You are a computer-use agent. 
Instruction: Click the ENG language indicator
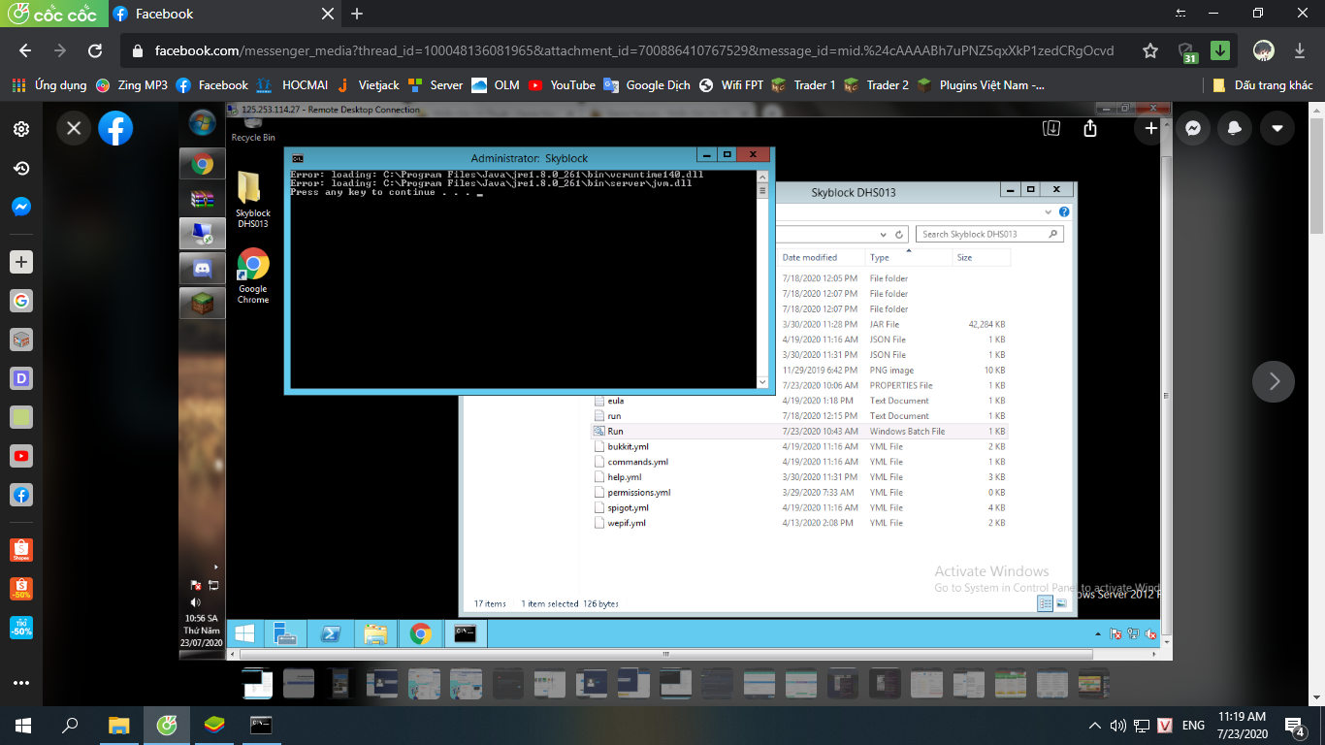(x=1193, y=725)
